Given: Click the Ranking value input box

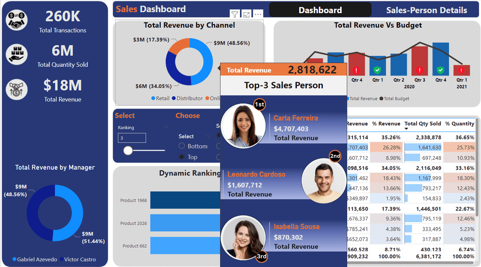Looking at the screenshot, I should [132, 138].
